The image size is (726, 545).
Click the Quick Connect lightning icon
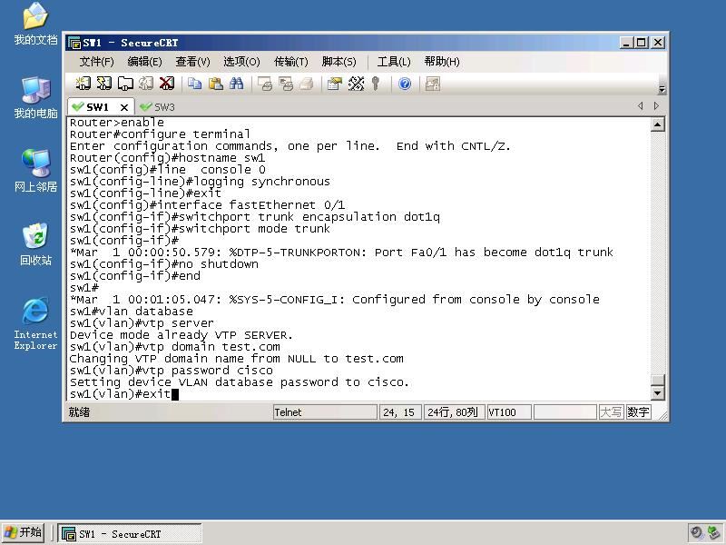(104, 84)
